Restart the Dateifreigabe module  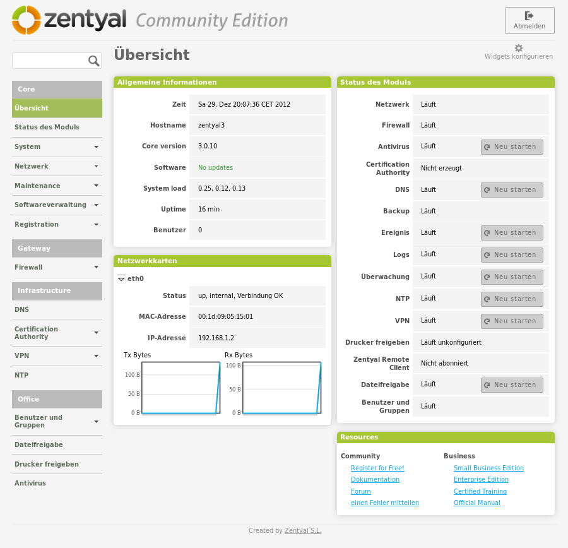click(x=512, y=385)
